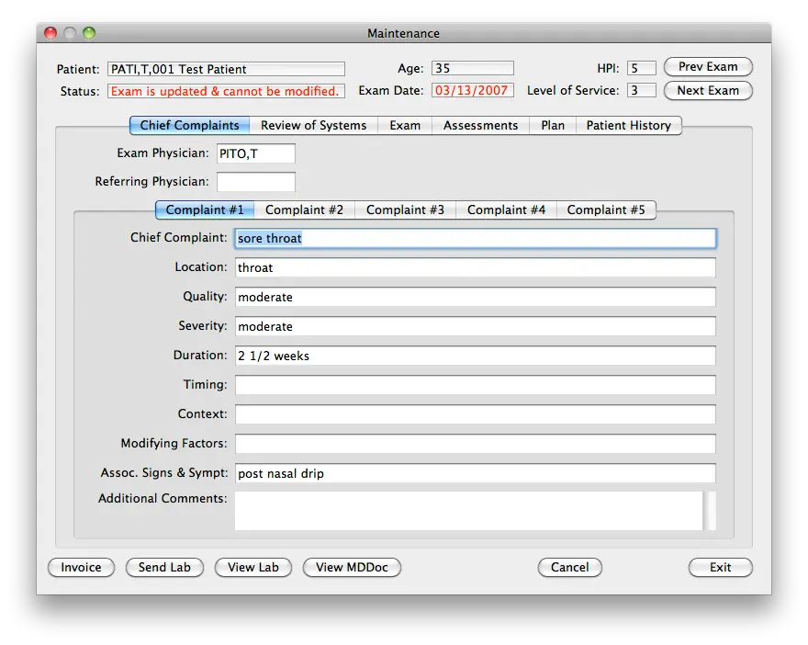This screenshot has height=645, width=808.
Task: Open Complaint #5
Action: tap(606, 209)
